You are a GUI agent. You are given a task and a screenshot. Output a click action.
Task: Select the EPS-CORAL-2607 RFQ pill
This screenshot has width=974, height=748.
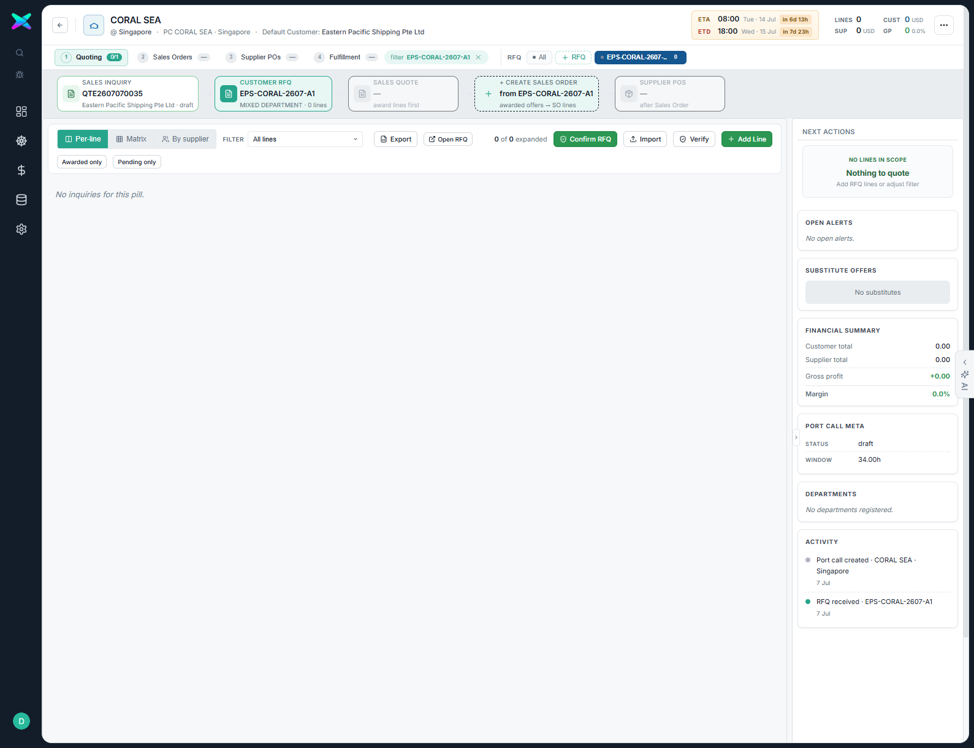(x=641, y=57)
